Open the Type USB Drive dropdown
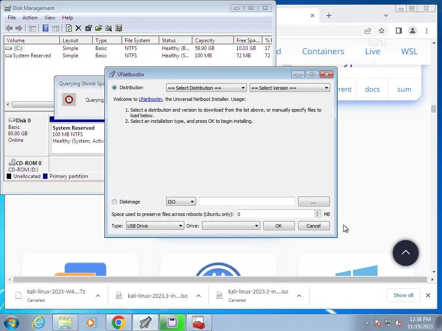This screenshot has width=442, height=331. (155, 226)
